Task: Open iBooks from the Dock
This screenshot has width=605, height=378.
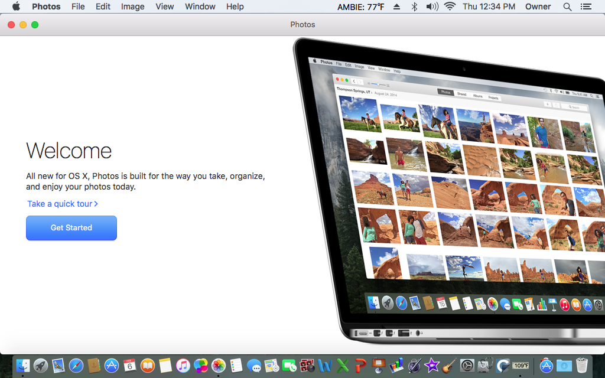Action: coord(147,365)
